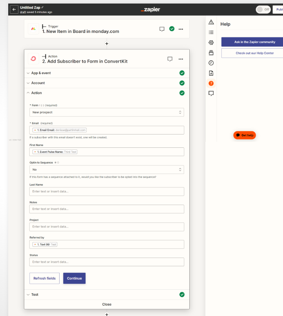Edit the Untitled Zap name pencil icon
Screen dimensions: 283x316
coord(42,7)
